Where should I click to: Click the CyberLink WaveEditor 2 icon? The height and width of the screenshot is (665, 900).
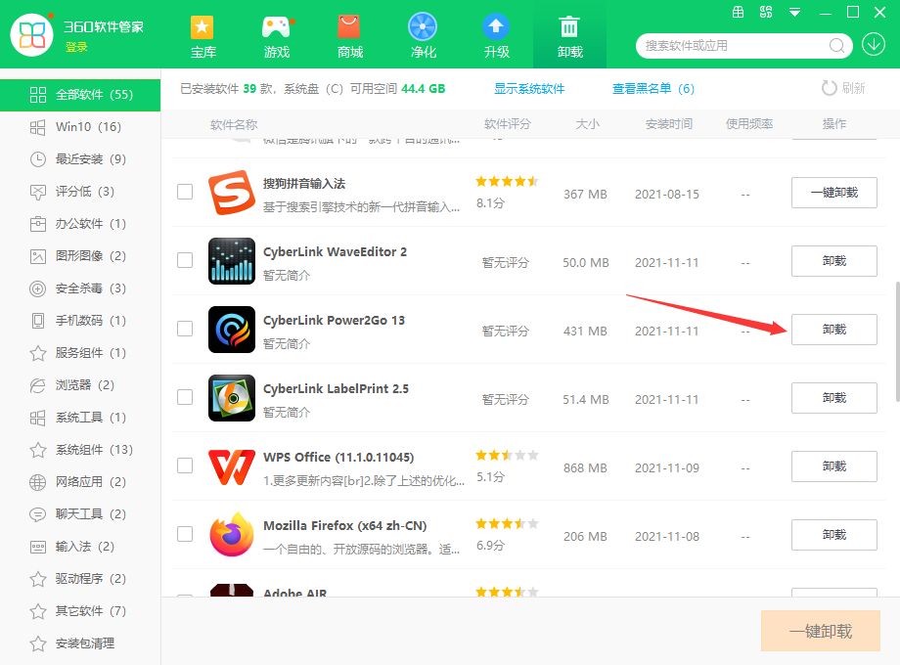coord(231,261)
